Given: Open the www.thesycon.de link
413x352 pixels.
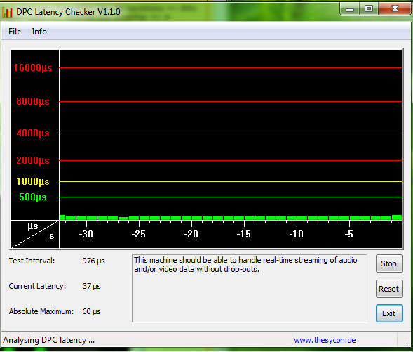Looking at the screenshot, I should pyautogui.click(x=325, y=340).
